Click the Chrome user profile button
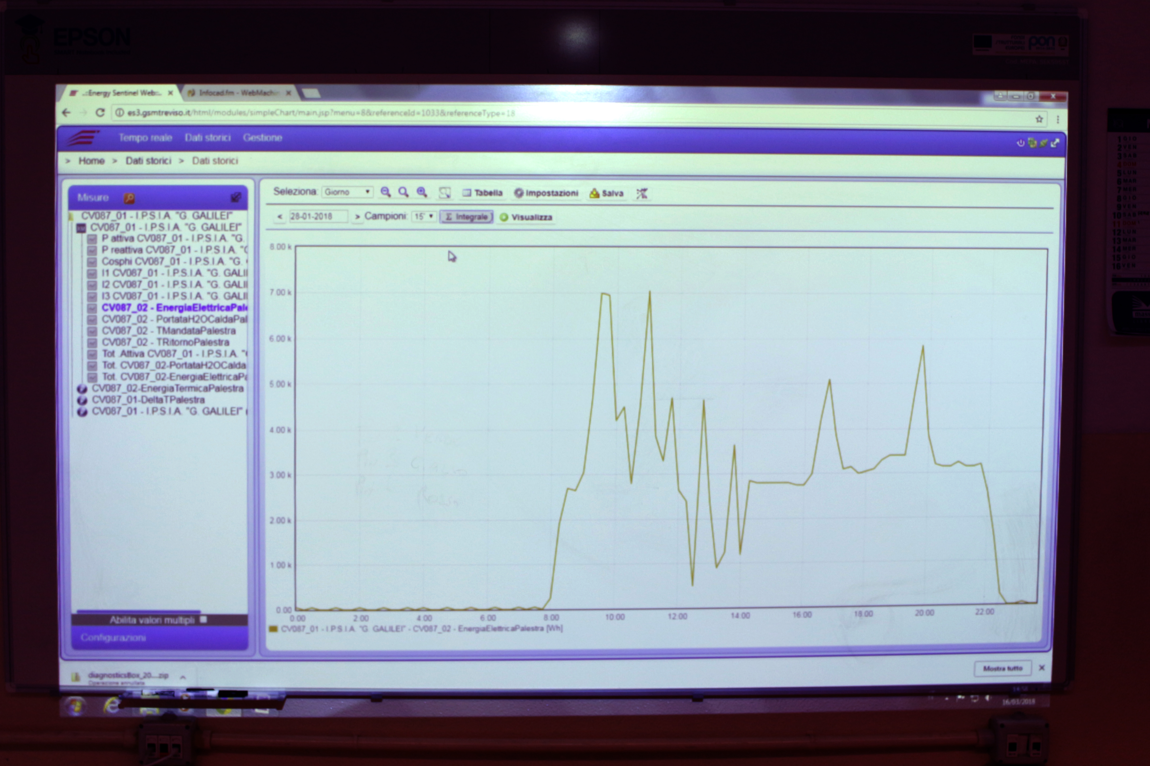1150x766 pixels. (x=1000, y=96)
